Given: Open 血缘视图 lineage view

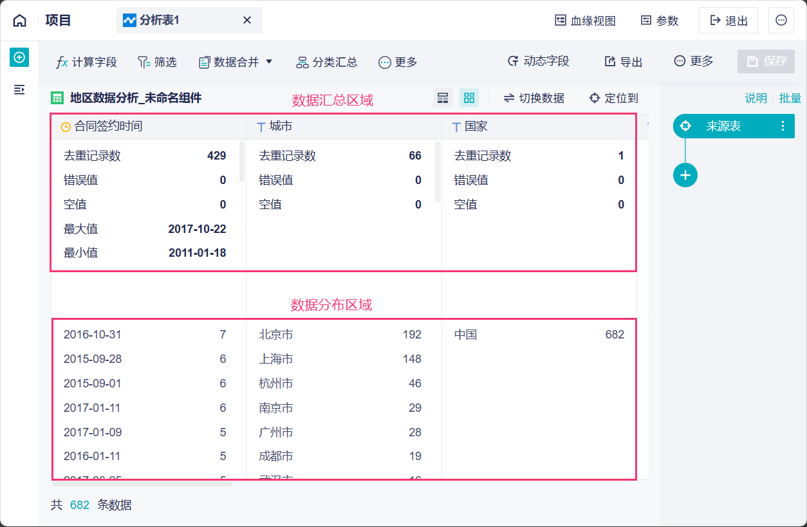Looking at the screenshot, I should [x=585, y=21].
